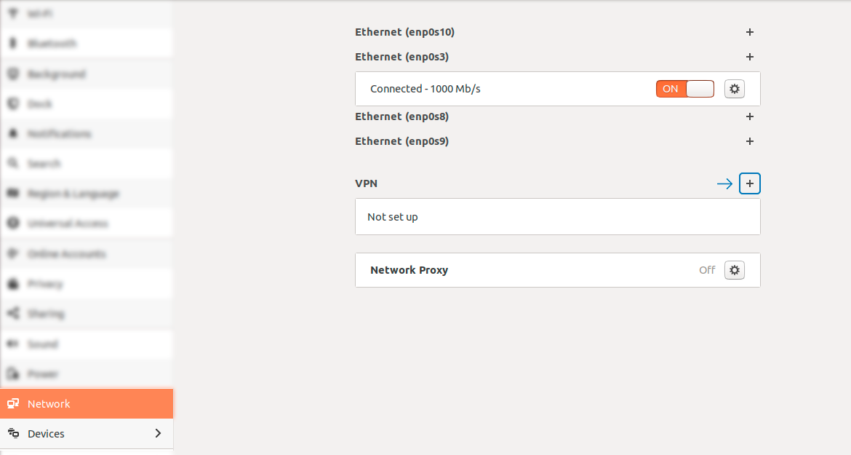The width and height of the screenshot is (851, 455).
Task: Add a new VPN connection
Action: tap(749, 183)
